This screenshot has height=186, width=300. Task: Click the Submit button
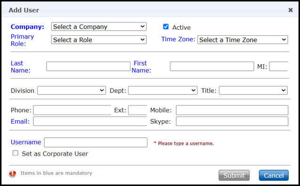234,175
